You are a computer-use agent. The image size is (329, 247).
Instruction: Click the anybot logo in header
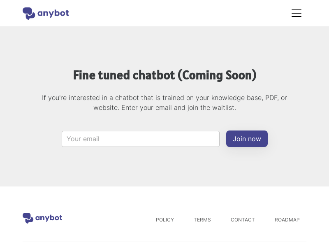pos(46,14)
